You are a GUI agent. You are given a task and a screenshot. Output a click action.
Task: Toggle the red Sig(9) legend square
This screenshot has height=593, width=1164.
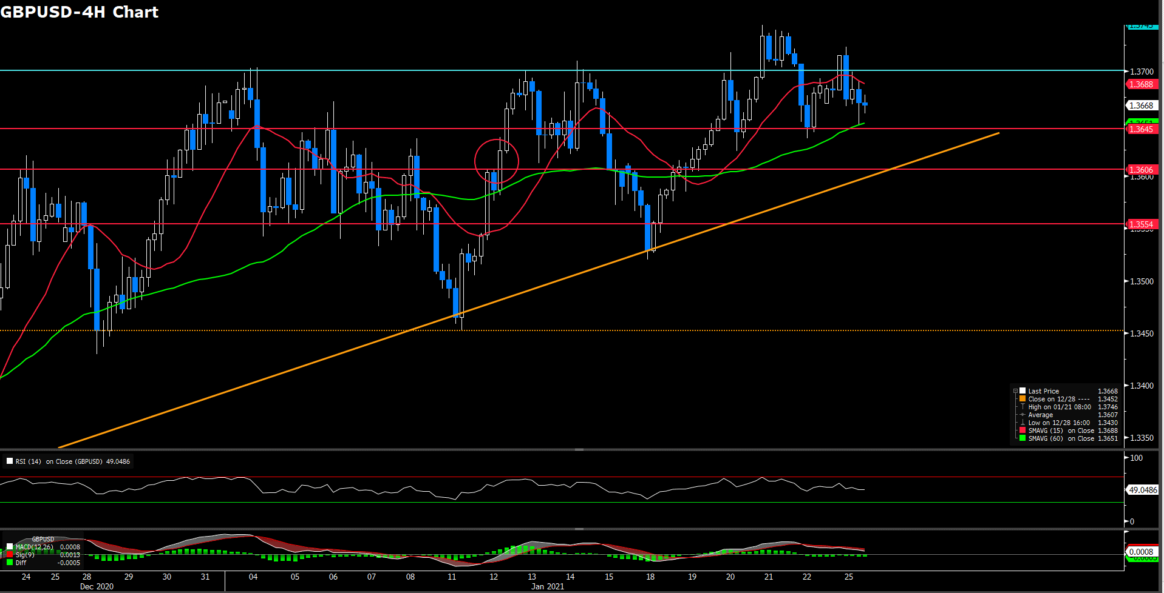(10, 555)
